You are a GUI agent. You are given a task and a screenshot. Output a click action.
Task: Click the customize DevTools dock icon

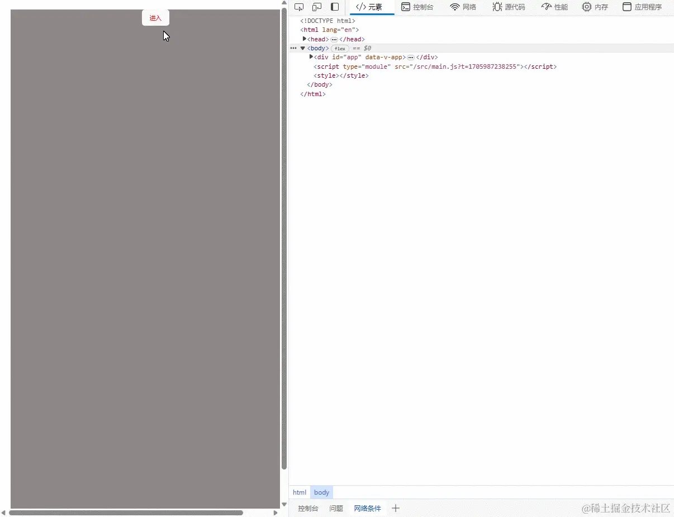pyautogui.click(x=335, y=7)
